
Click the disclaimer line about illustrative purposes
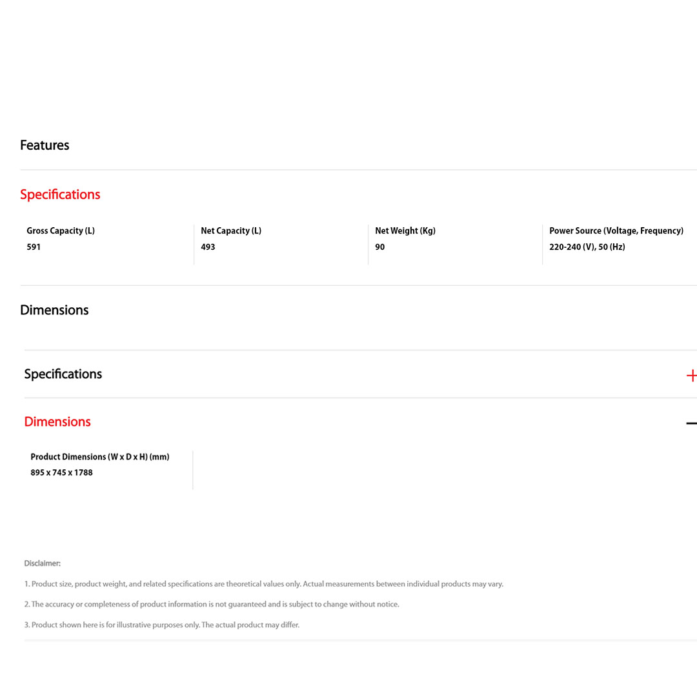[x=162, y=625]
